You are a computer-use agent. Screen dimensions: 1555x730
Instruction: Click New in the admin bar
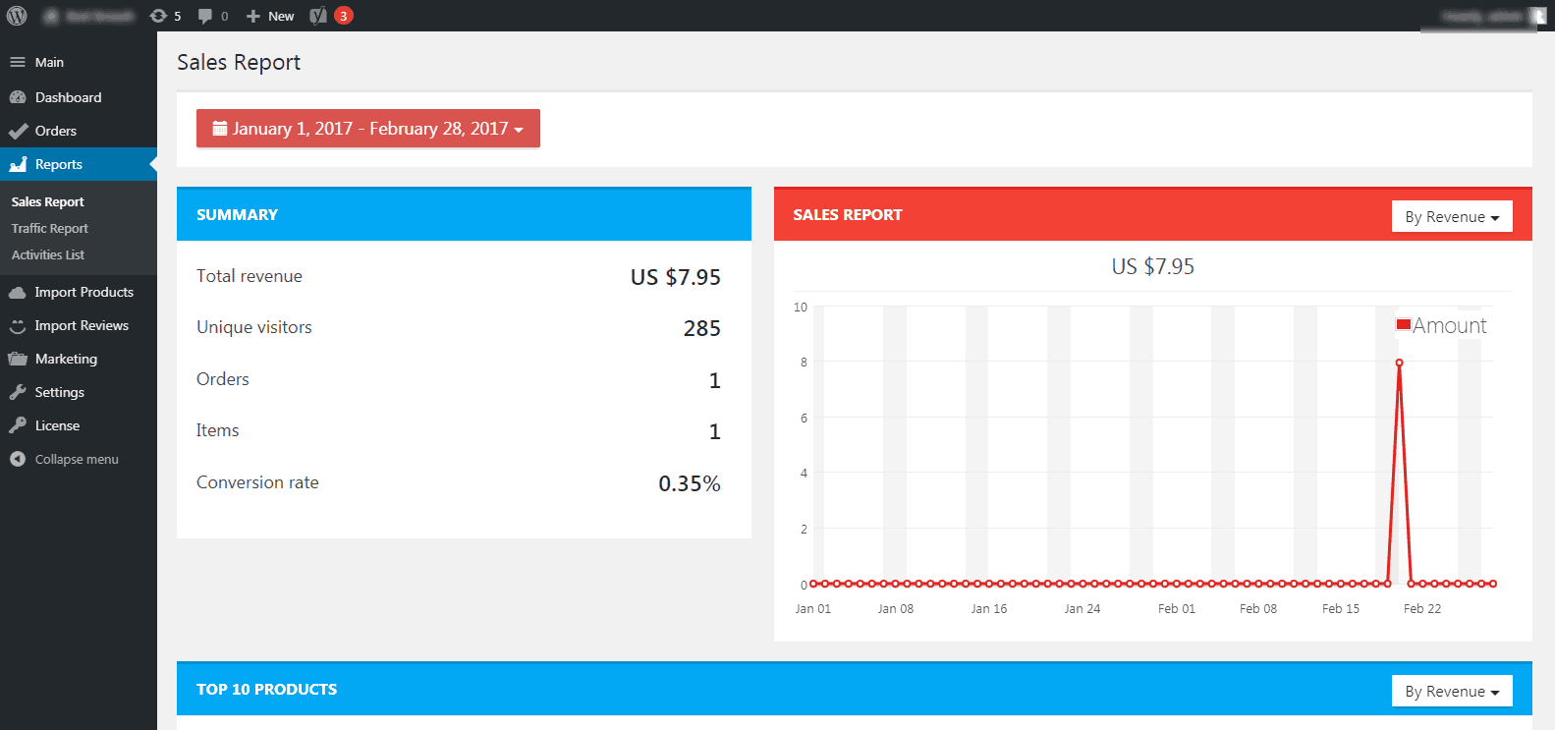pyautogui.click(x=271, y=16)
